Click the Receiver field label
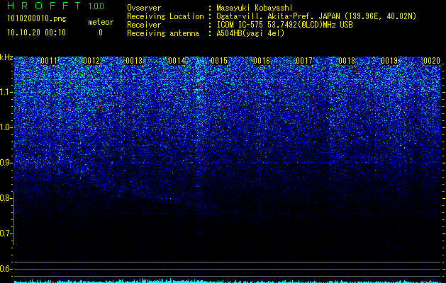The image size is (446, 283). pos(144,25)
